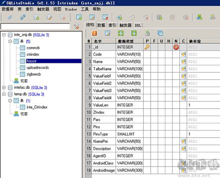Click the primary key icon in the _id row
220x178 pixels.
(147, 47)
